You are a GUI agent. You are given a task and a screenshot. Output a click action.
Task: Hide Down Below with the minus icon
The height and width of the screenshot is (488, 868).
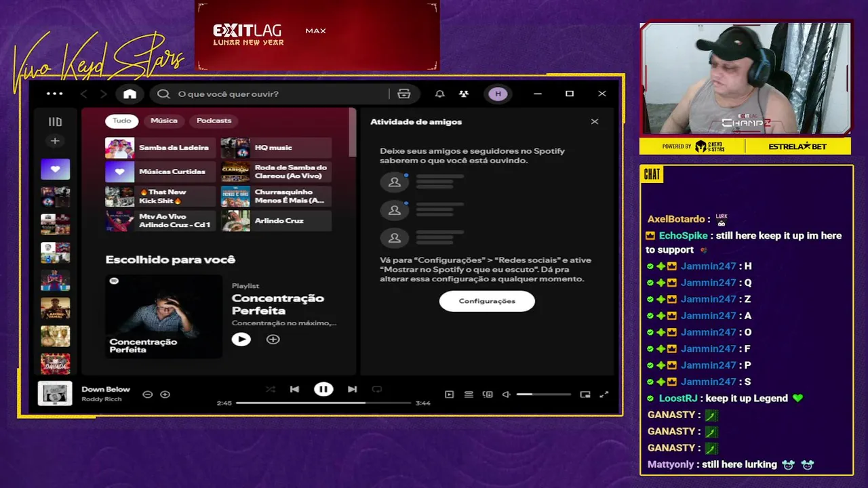148,394
